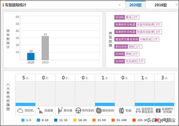Screen dimensions: 179x126
Task: Click the tire (轮胎) icon
Action: [121, 111]
